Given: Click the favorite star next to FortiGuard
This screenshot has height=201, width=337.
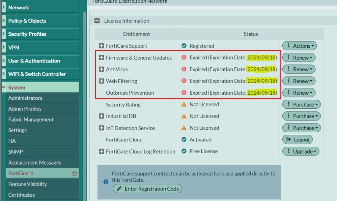Looking at the screenshot, I should click(x=75, y=173).
